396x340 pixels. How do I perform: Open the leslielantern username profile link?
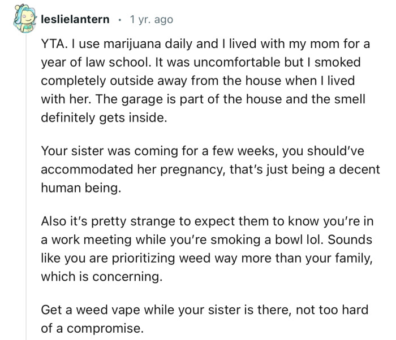[75, 20]
